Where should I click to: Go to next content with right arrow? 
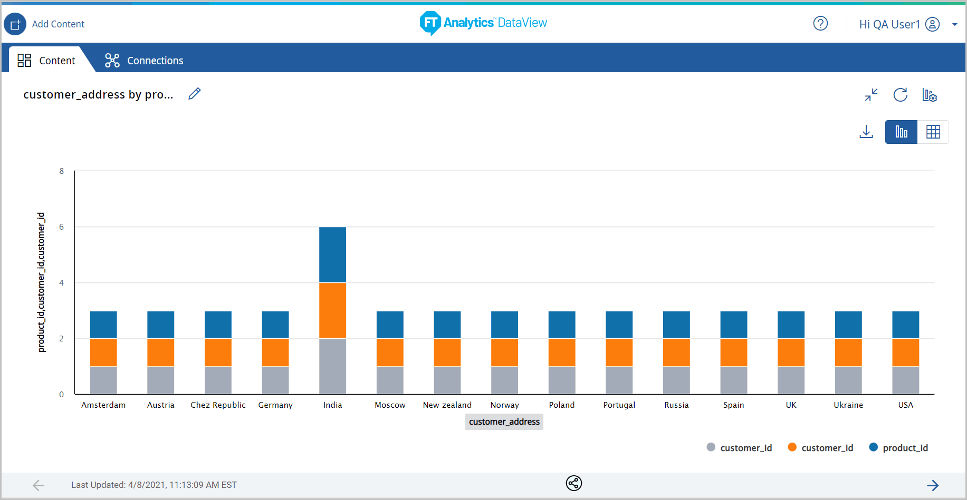point(933,485)
